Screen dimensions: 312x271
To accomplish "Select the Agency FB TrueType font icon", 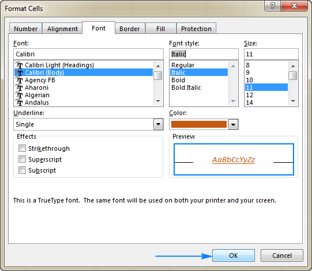I will pos(19,80).
